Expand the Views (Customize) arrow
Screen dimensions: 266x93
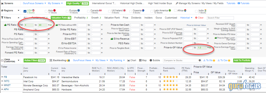click(18, 60)
